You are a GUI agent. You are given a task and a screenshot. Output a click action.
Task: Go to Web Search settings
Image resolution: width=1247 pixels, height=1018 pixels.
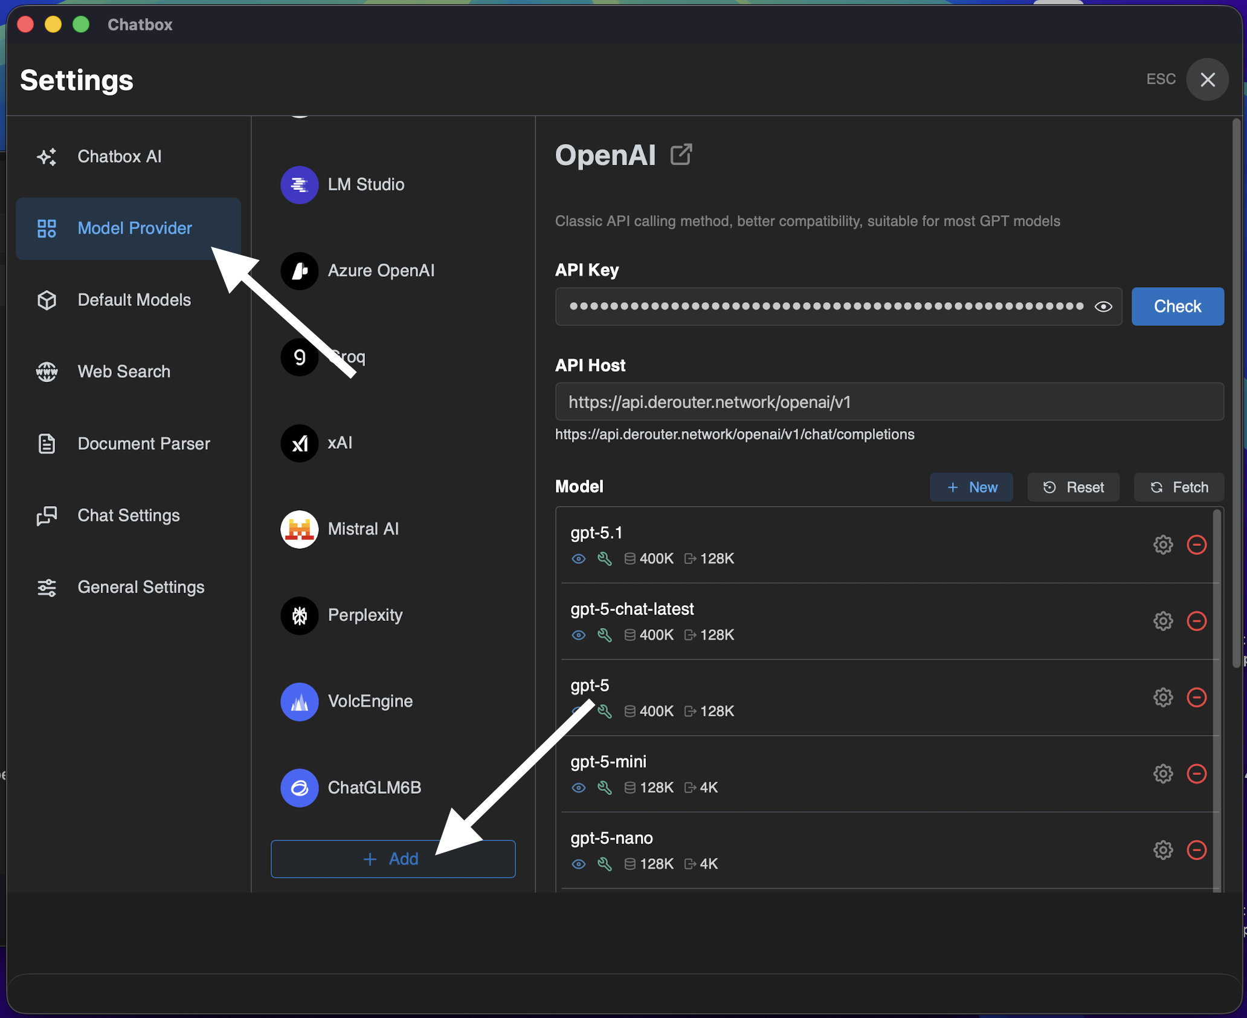123,372
